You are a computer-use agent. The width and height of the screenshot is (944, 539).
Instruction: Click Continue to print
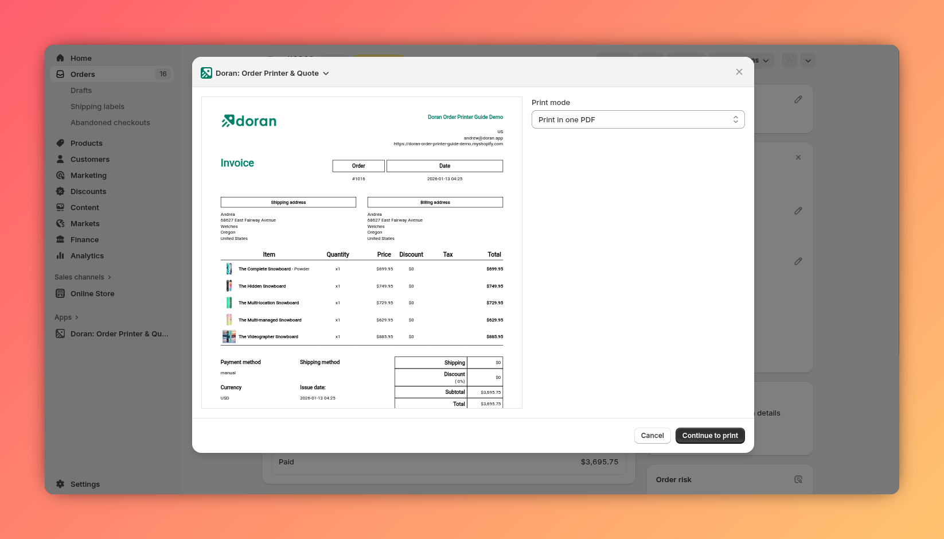[x=710, y=436]
